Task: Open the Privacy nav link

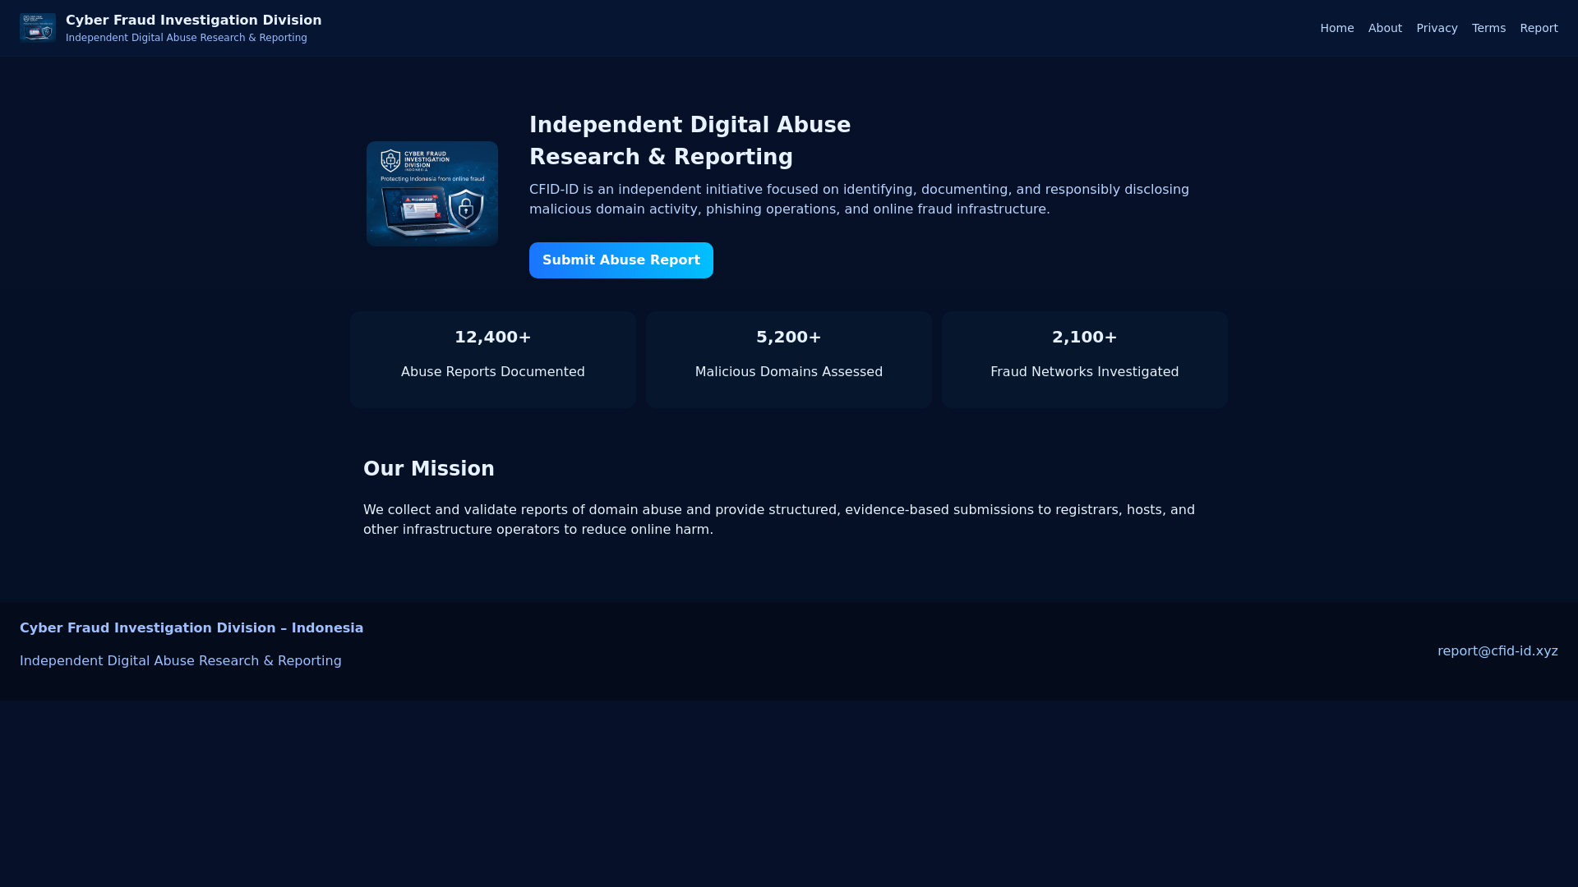Action: point(1437,28)
